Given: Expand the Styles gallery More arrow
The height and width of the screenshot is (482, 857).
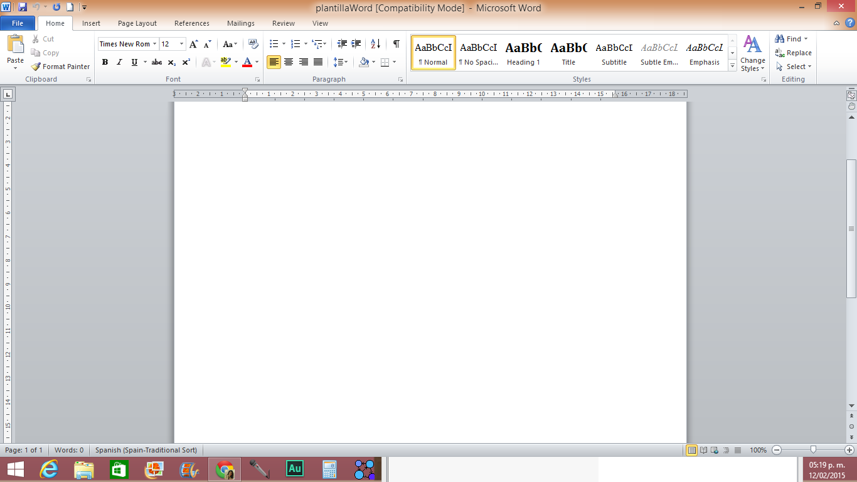Looking at the screenshot, I should click(732, 66).
